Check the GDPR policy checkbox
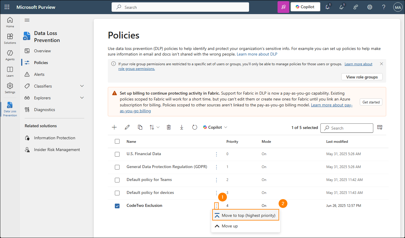Viewport: 405px width, 238px height. pyautogui.click(x=117, y=167)
